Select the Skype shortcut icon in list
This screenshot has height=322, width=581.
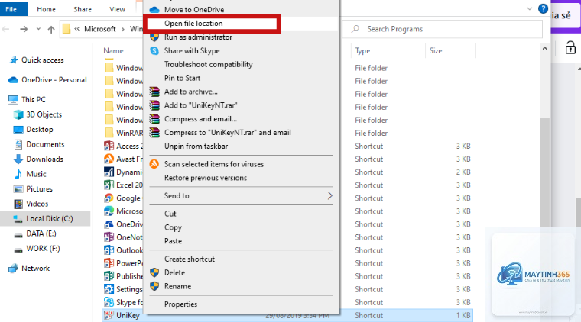109,302
